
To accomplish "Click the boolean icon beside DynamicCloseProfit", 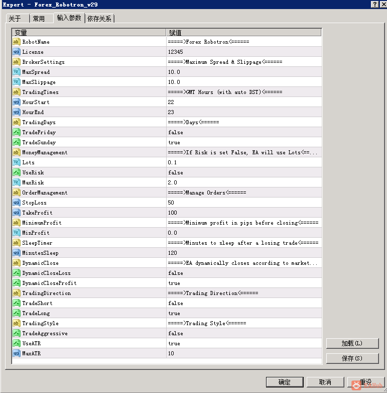I will coord(16,283).
